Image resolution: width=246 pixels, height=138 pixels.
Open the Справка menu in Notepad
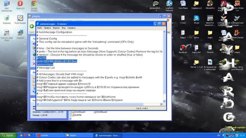71,28
